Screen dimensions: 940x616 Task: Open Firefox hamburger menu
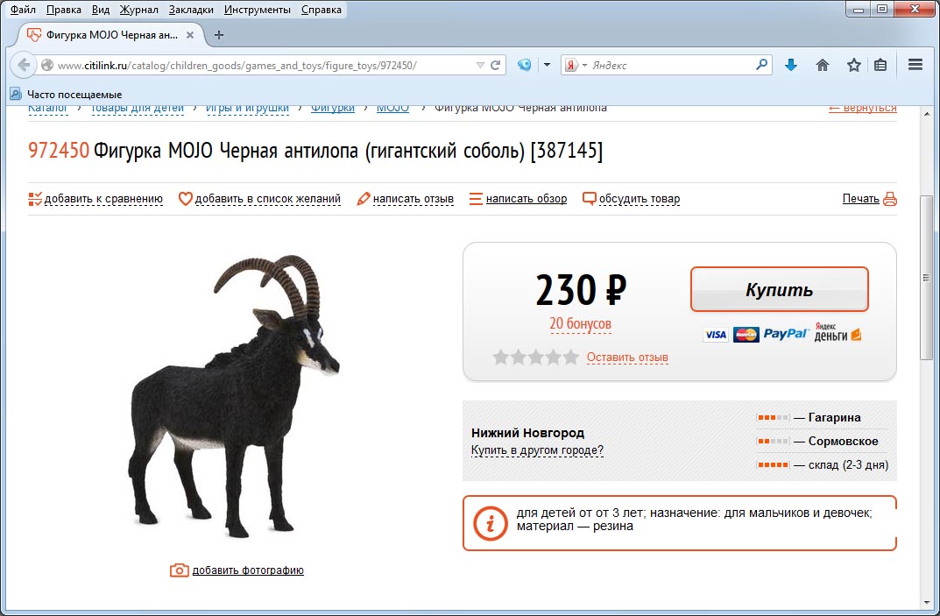(915, 65)
